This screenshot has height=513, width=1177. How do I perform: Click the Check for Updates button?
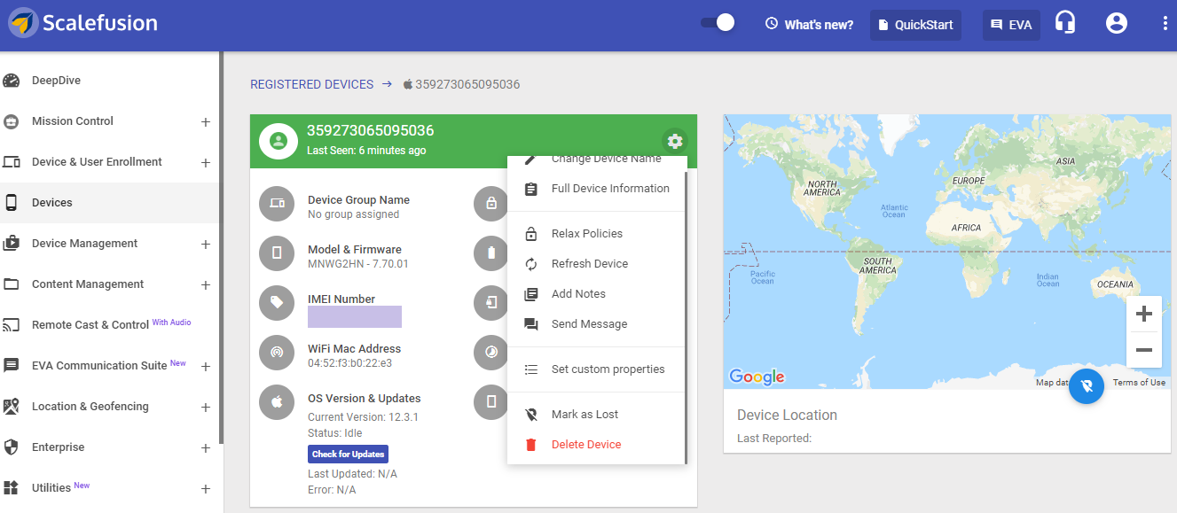point(349,455)
